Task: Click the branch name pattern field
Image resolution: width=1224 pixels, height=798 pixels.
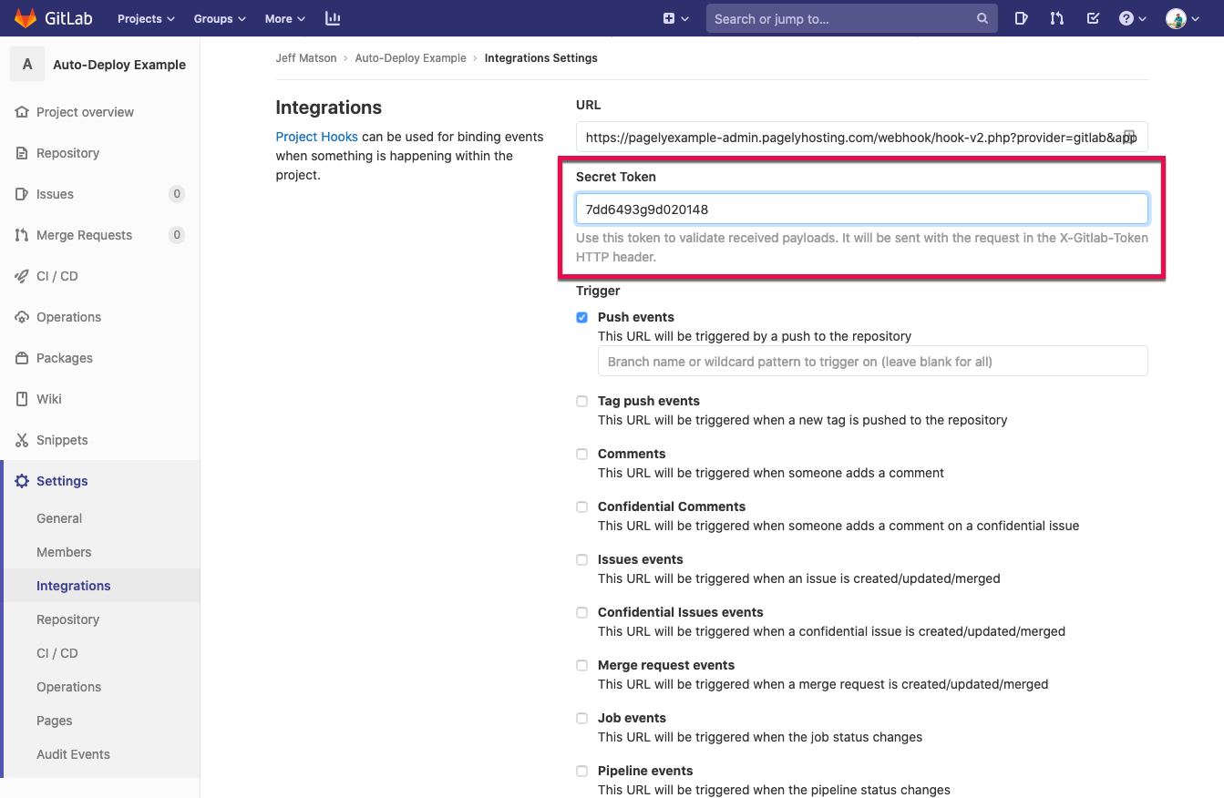Action: click(872, 362)
